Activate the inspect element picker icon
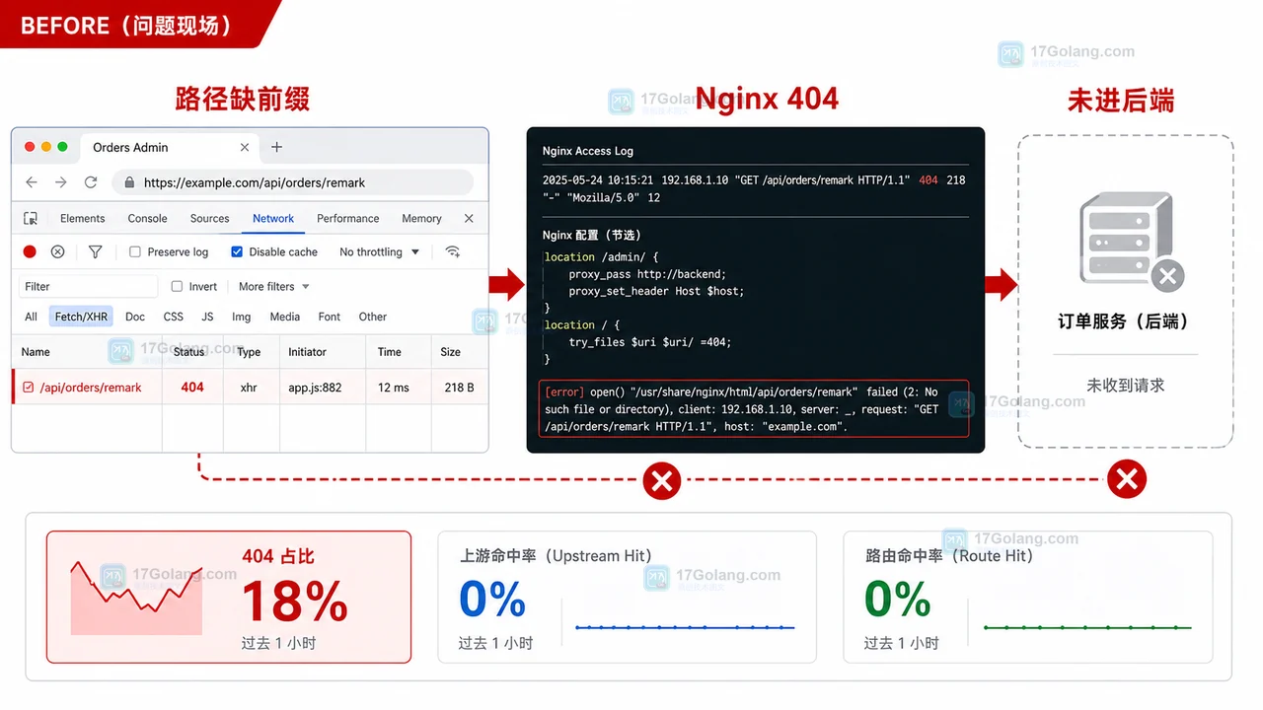Viewport: 1263px width, 710px height. click(31, 219)
